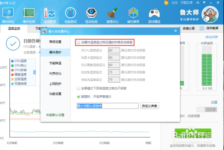Click CPU temperature threshold field 80
This screenshot has width=224, height=150.
114,50
